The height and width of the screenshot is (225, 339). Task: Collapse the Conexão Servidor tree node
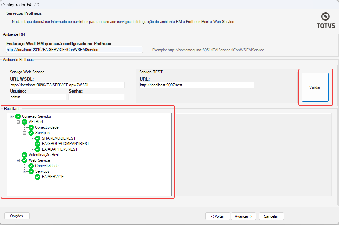[11, 116]
